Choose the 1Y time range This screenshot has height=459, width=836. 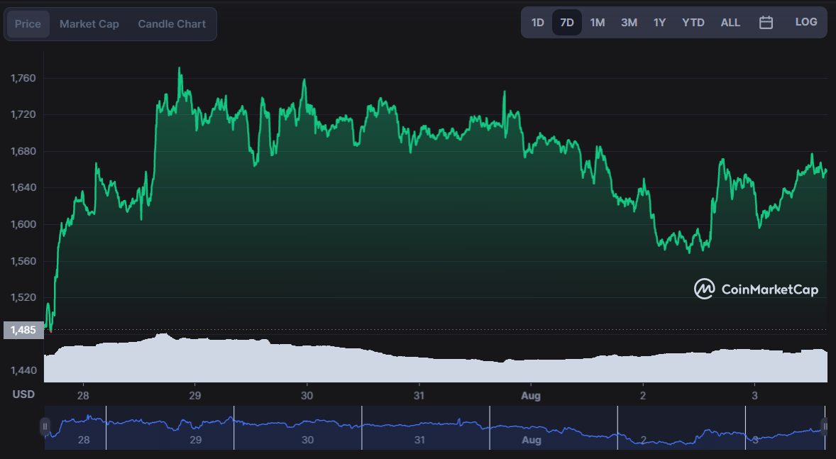click(659, 23)
